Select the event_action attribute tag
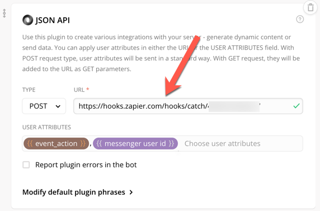The width and height of the screenshot is (320, 211). click(56, 143)
